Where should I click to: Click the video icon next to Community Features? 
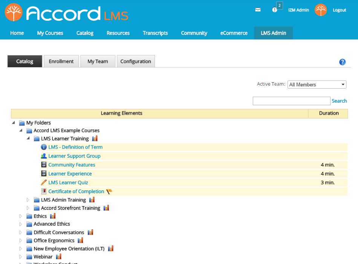[x=44, y=164]
